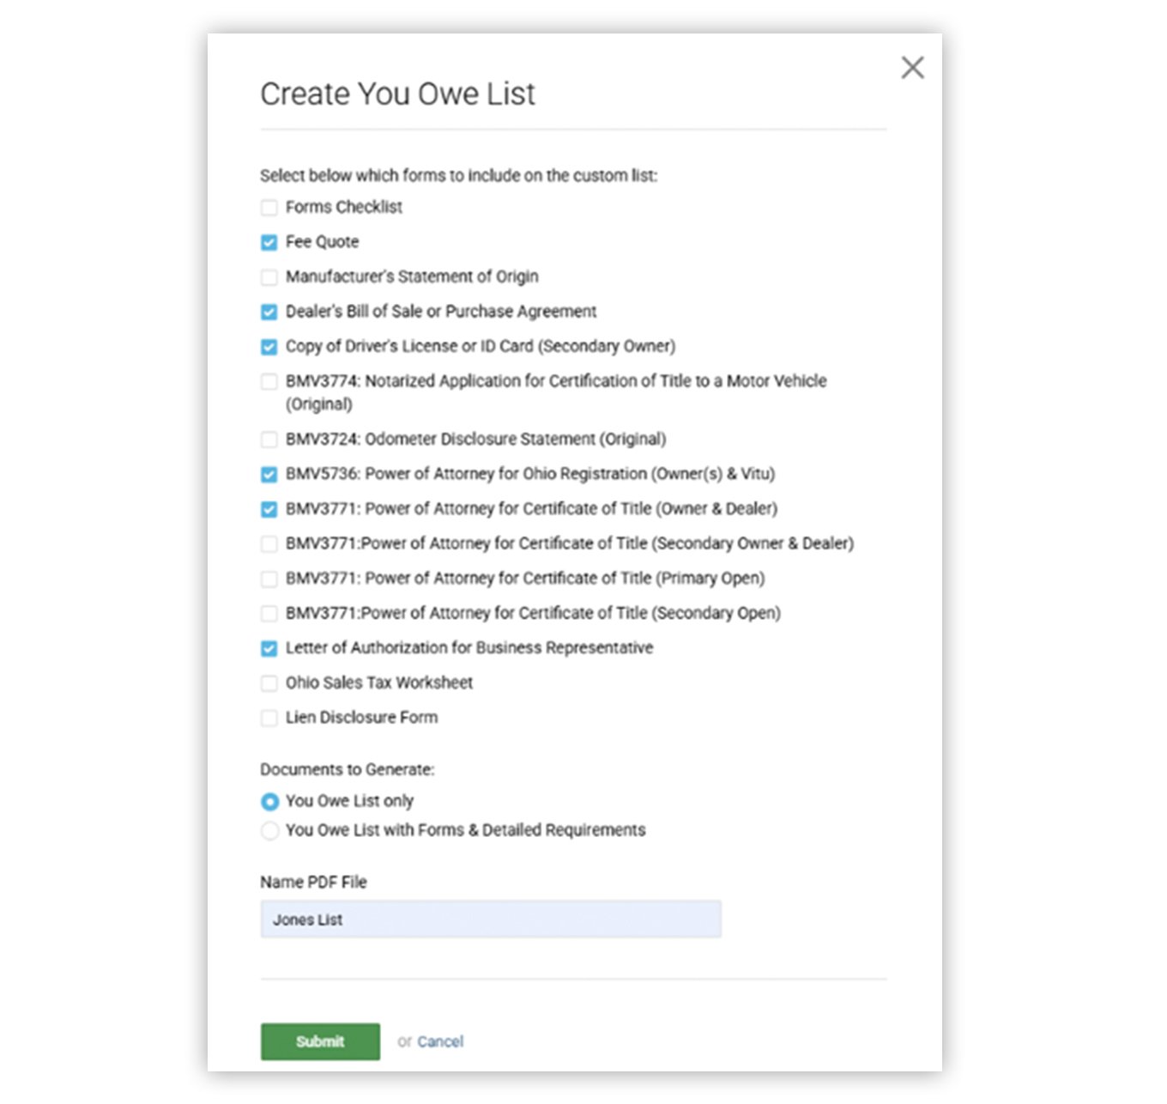Check BMV3774 Notarized Application for Certification

[269, 381]
